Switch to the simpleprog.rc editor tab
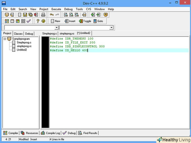The image size is (191, 143). [x=67, y=34]
